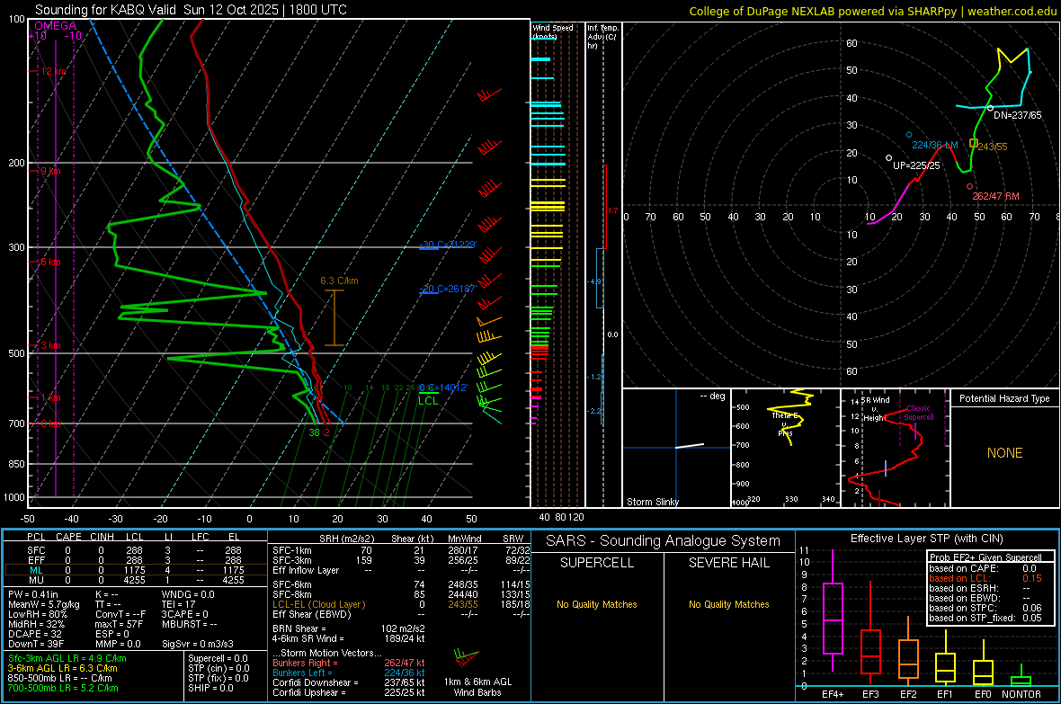Select the '12 km' height marker

[53, 71]
